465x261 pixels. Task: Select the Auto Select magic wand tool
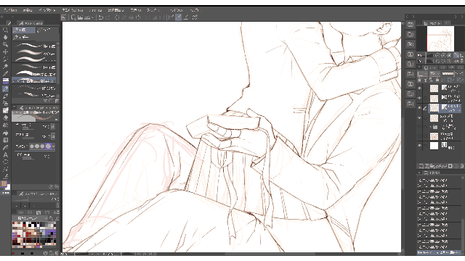pos(5,66)
